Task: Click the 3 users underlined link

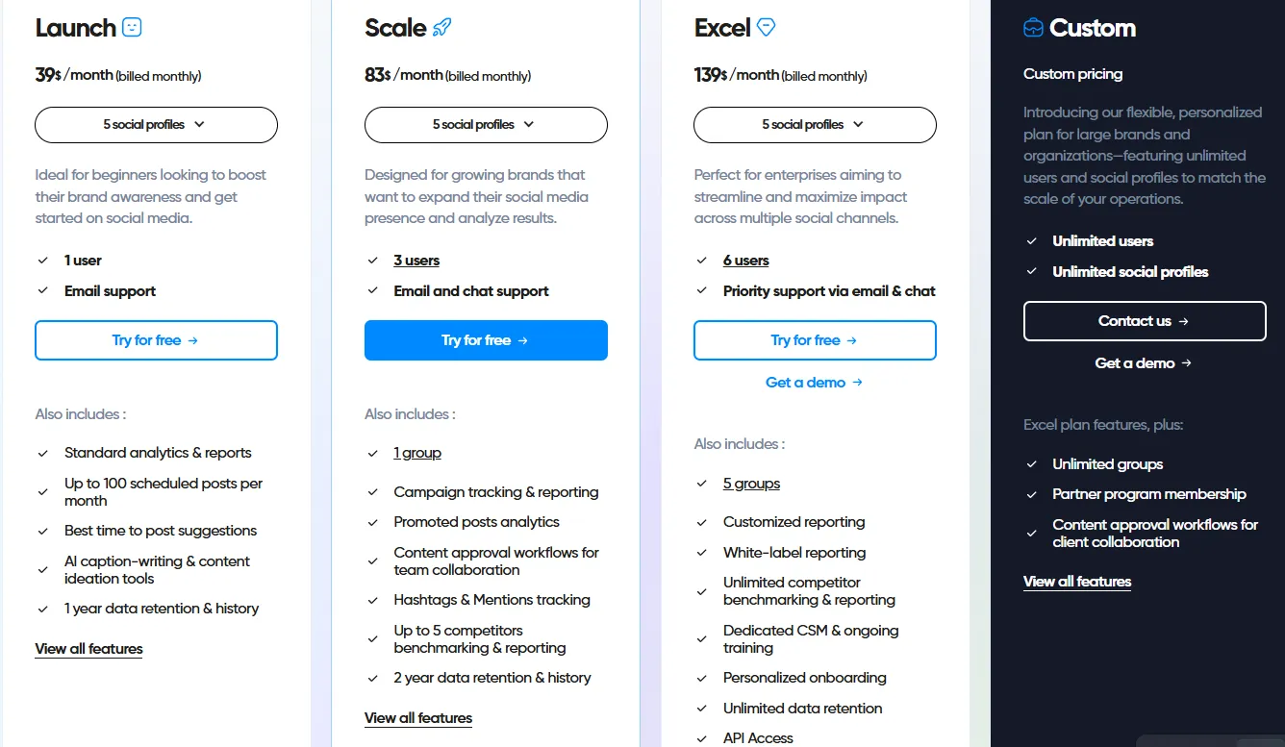Action: pyautogui.click(x=416, y=261)
